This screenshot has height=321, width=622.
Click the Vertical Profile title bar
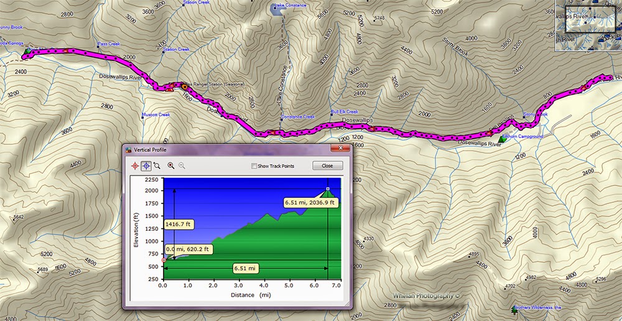237,149
